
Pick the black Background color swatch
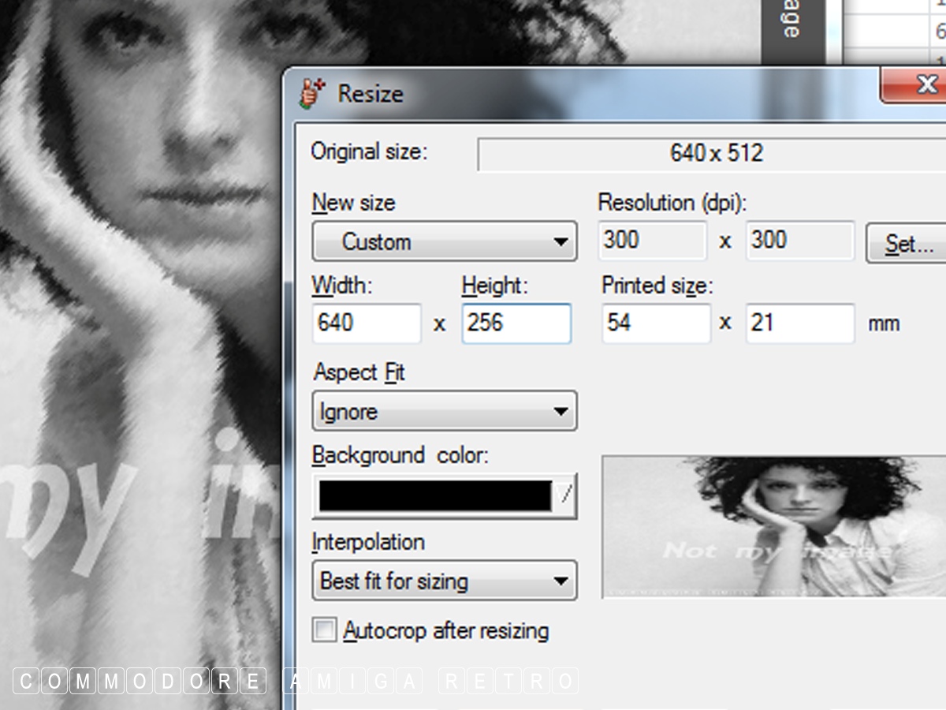click(x=434, y=495)
